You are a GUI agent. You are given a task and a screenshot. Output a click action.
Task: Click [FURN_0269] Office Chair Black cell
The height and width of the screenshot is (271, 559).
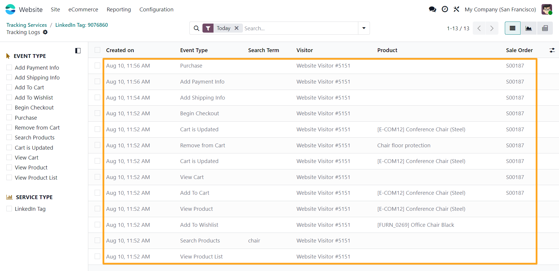pyautogui.click(x=416, y=225)
